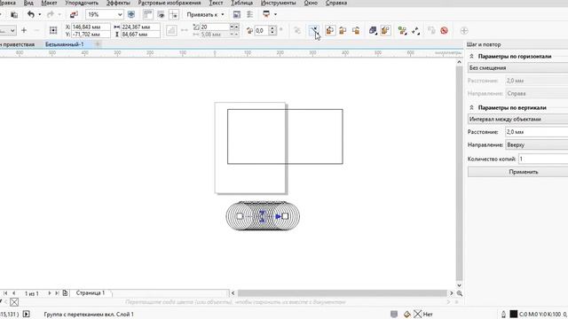568x319 pixels.
Task: Click the object and color acceleration icon
Action: tap(373, 31)
